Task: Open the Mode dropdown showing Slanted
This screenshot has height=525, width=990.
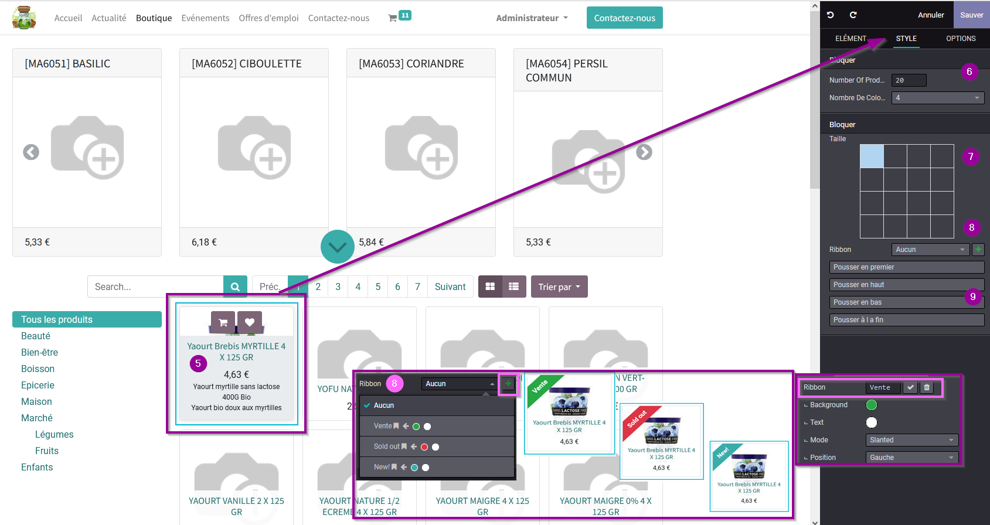Action: (912, 440)
